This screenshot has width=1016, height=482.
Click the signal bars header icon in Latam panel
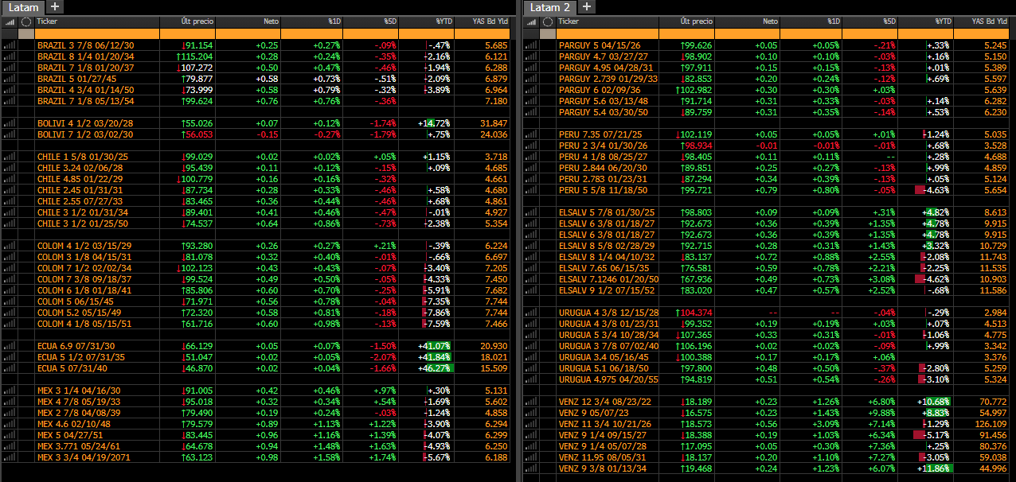click(10, 22)
